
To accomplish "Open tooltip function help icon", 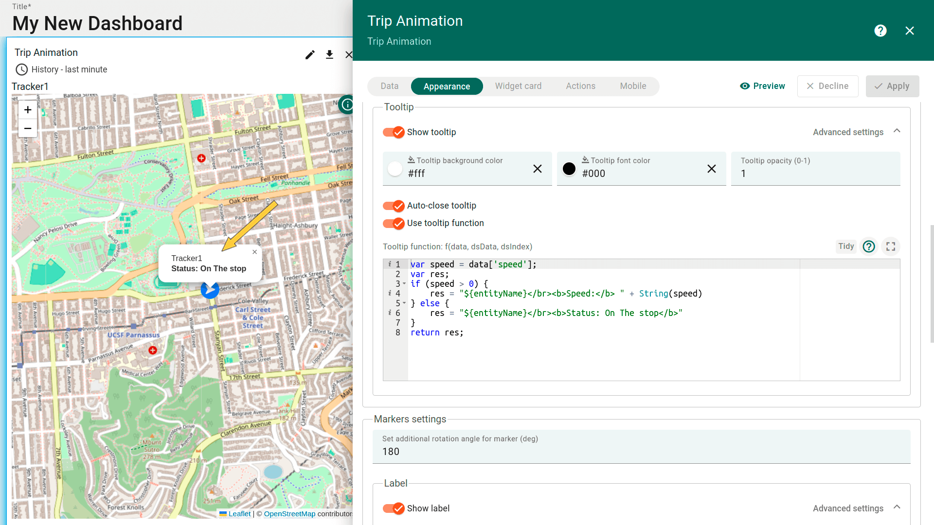I will click(x=869, y=246).
